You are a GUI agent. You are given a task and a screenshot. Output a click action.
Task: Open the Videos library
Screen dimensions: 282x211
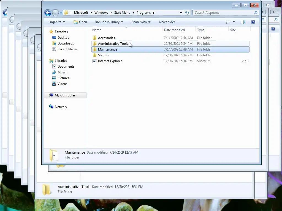62,84
